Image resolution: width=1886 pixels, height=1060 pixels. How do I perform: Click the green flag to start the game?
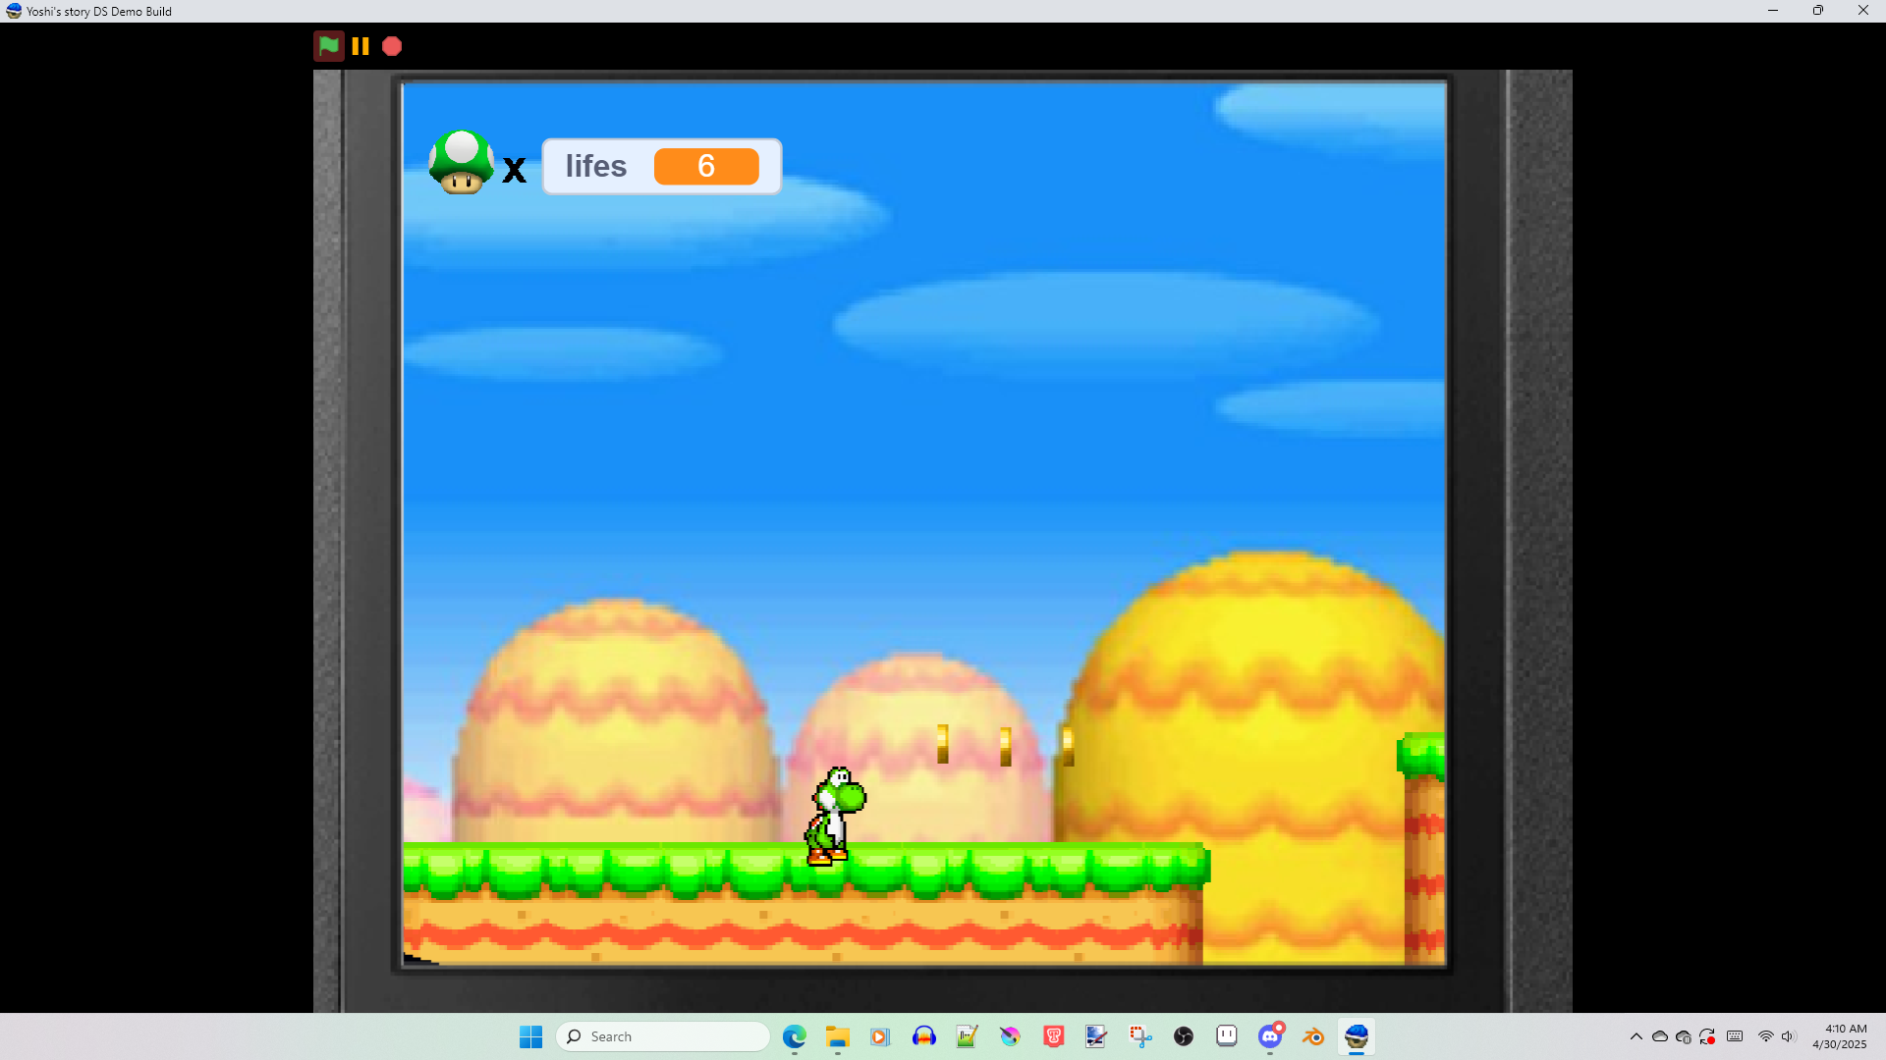(329, 46)
